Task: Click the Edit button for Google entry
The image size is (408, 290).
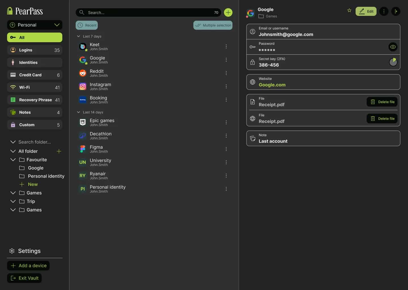Action: tap(366, 11)
